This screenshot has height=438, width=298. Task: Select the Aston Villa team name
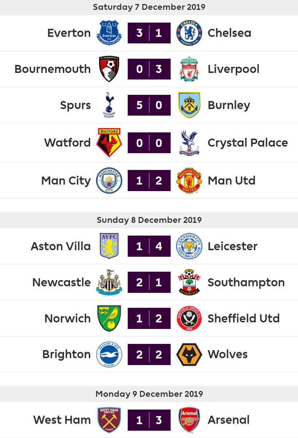point(61,246)
